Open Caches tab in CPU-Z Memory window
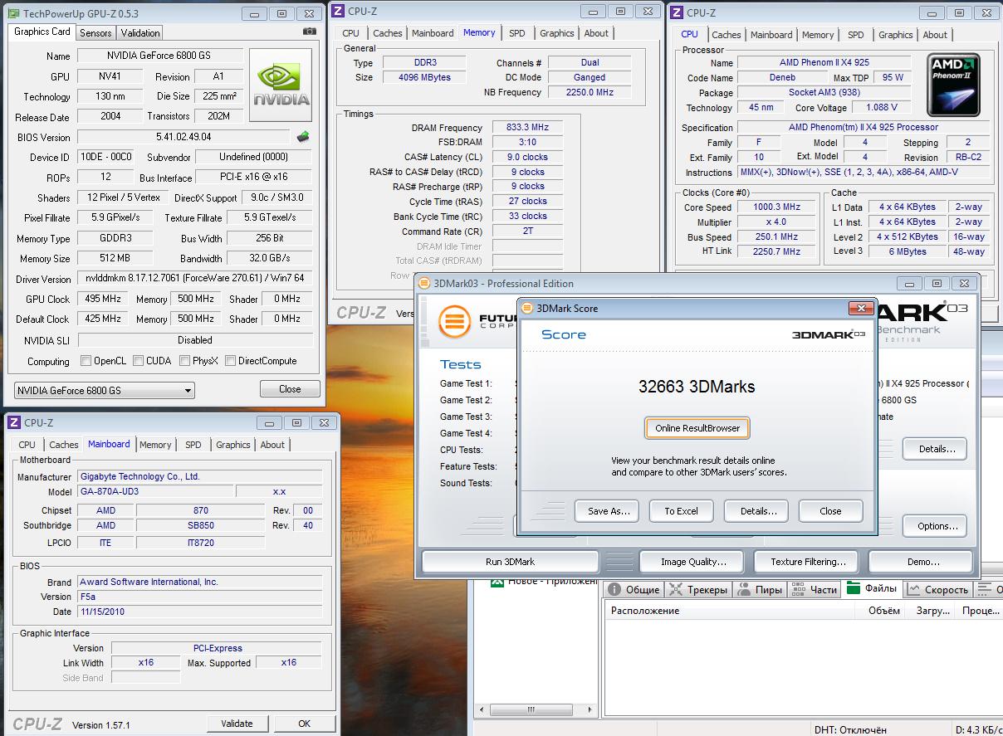 pos(388,33)
